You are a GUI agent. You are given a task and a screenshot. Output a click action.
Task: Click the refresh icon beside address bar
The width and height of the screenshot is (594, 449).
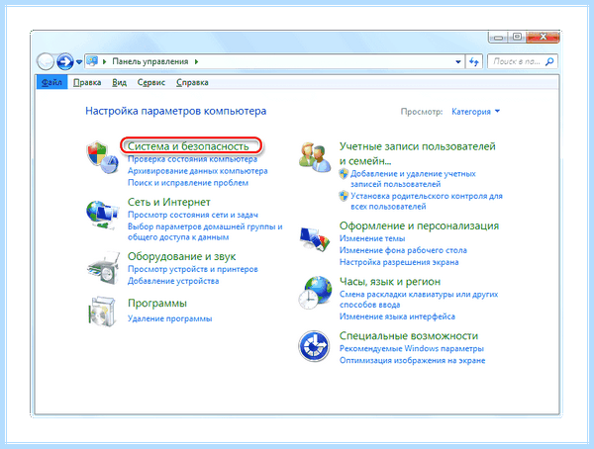[473, 61]
